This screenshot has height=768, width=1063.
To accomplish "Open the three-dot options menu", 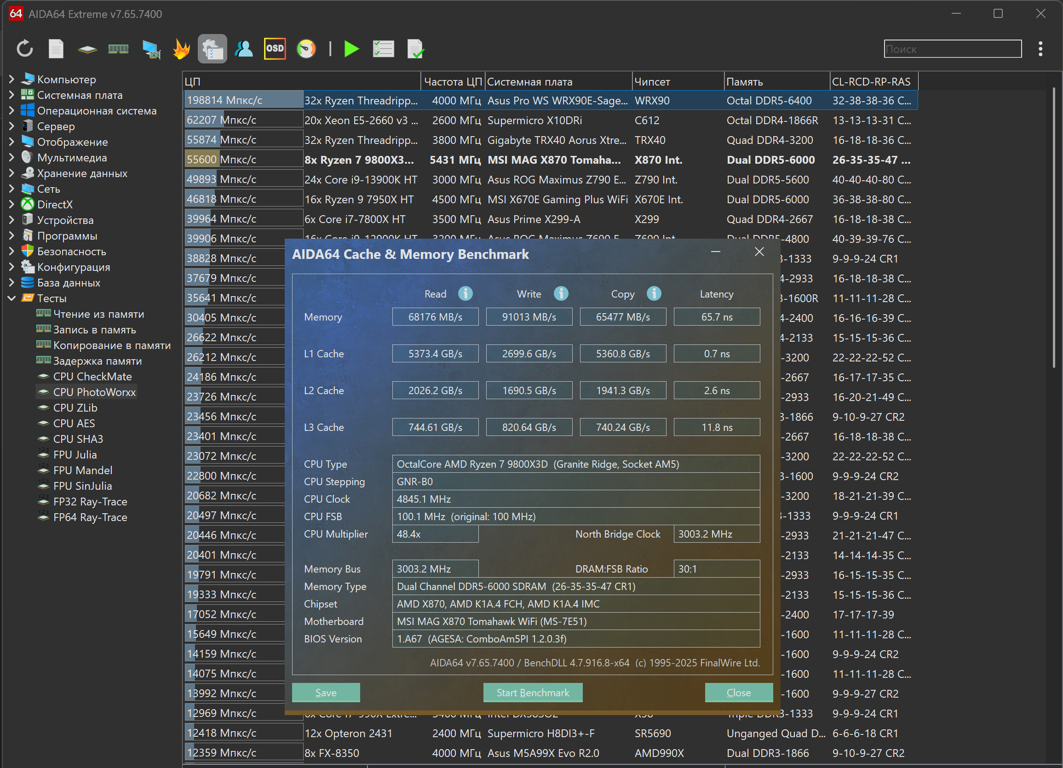I will tap(1040, 49).
